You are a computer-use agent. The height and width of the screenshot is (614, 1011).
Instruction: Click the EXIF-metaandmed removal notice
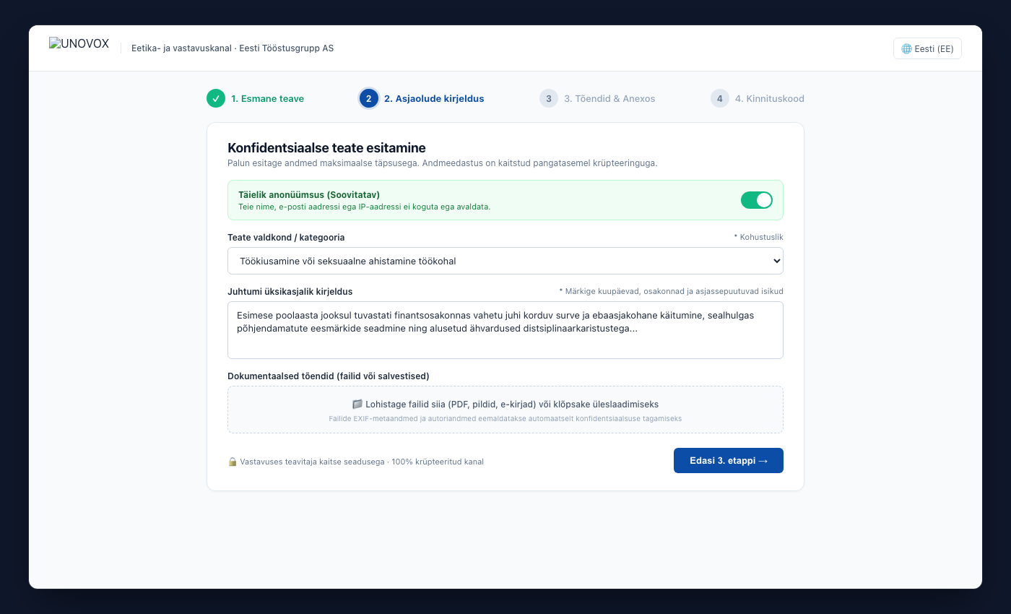point(506,418)
